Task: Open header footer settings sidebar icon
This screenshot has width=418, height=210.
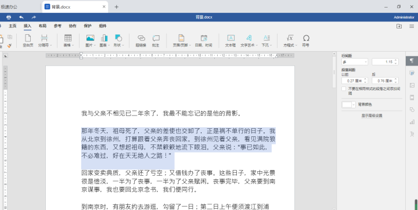Action: tap(412, 97)
